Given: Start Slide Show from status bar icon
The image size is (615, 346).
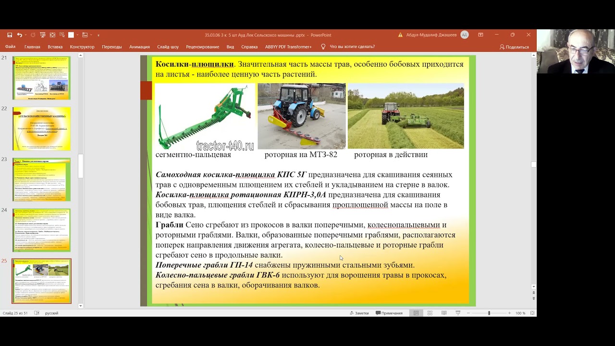Looking at the screenshot, I should pyautogui.click(x=458, y=313).
